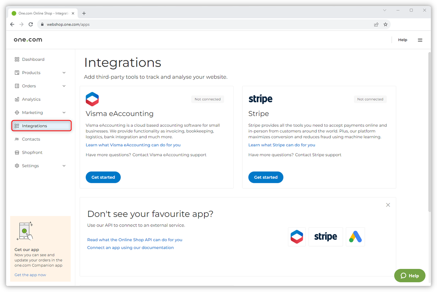
Task: Expand the Orders chevron
Action: tap(64, 86)
